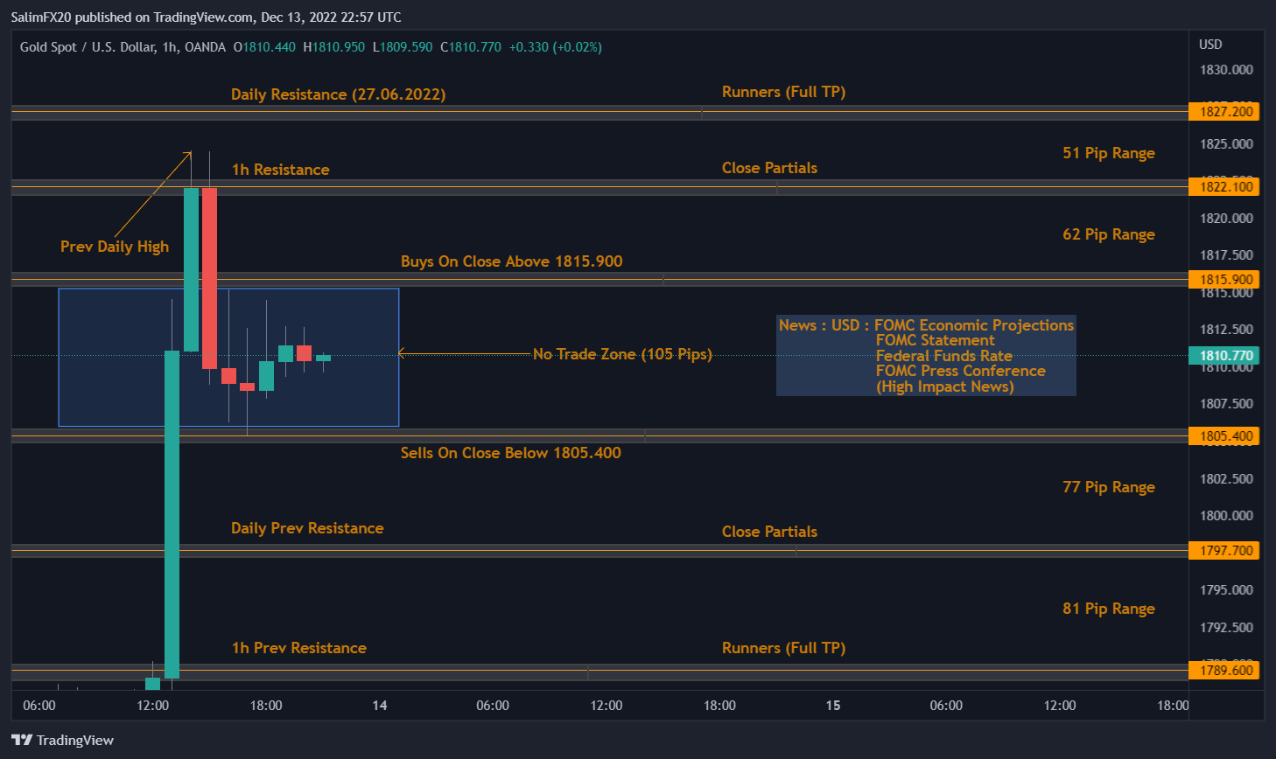Click the 14 date label on the time axis
This screenshot has height=759, width=1276.
pyautogui.click(x=380, y=705)
